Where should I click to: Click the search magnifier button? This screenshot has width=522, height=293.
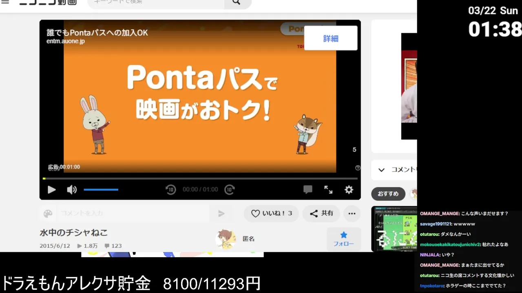(x=236, y=2)
